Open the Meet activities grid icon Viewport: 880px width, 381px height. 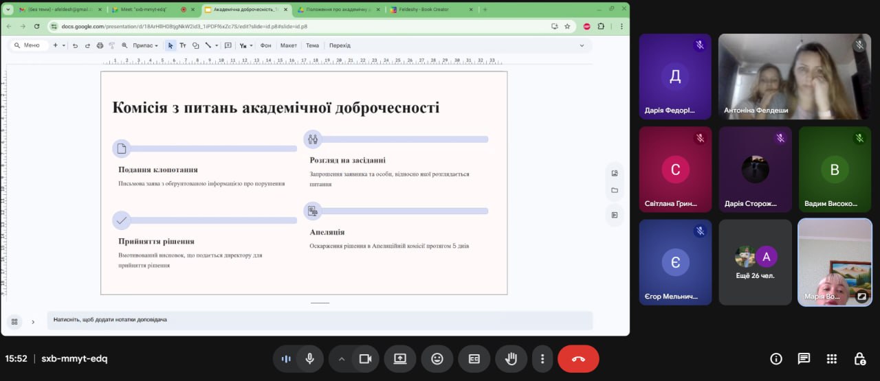pos(831,358)
